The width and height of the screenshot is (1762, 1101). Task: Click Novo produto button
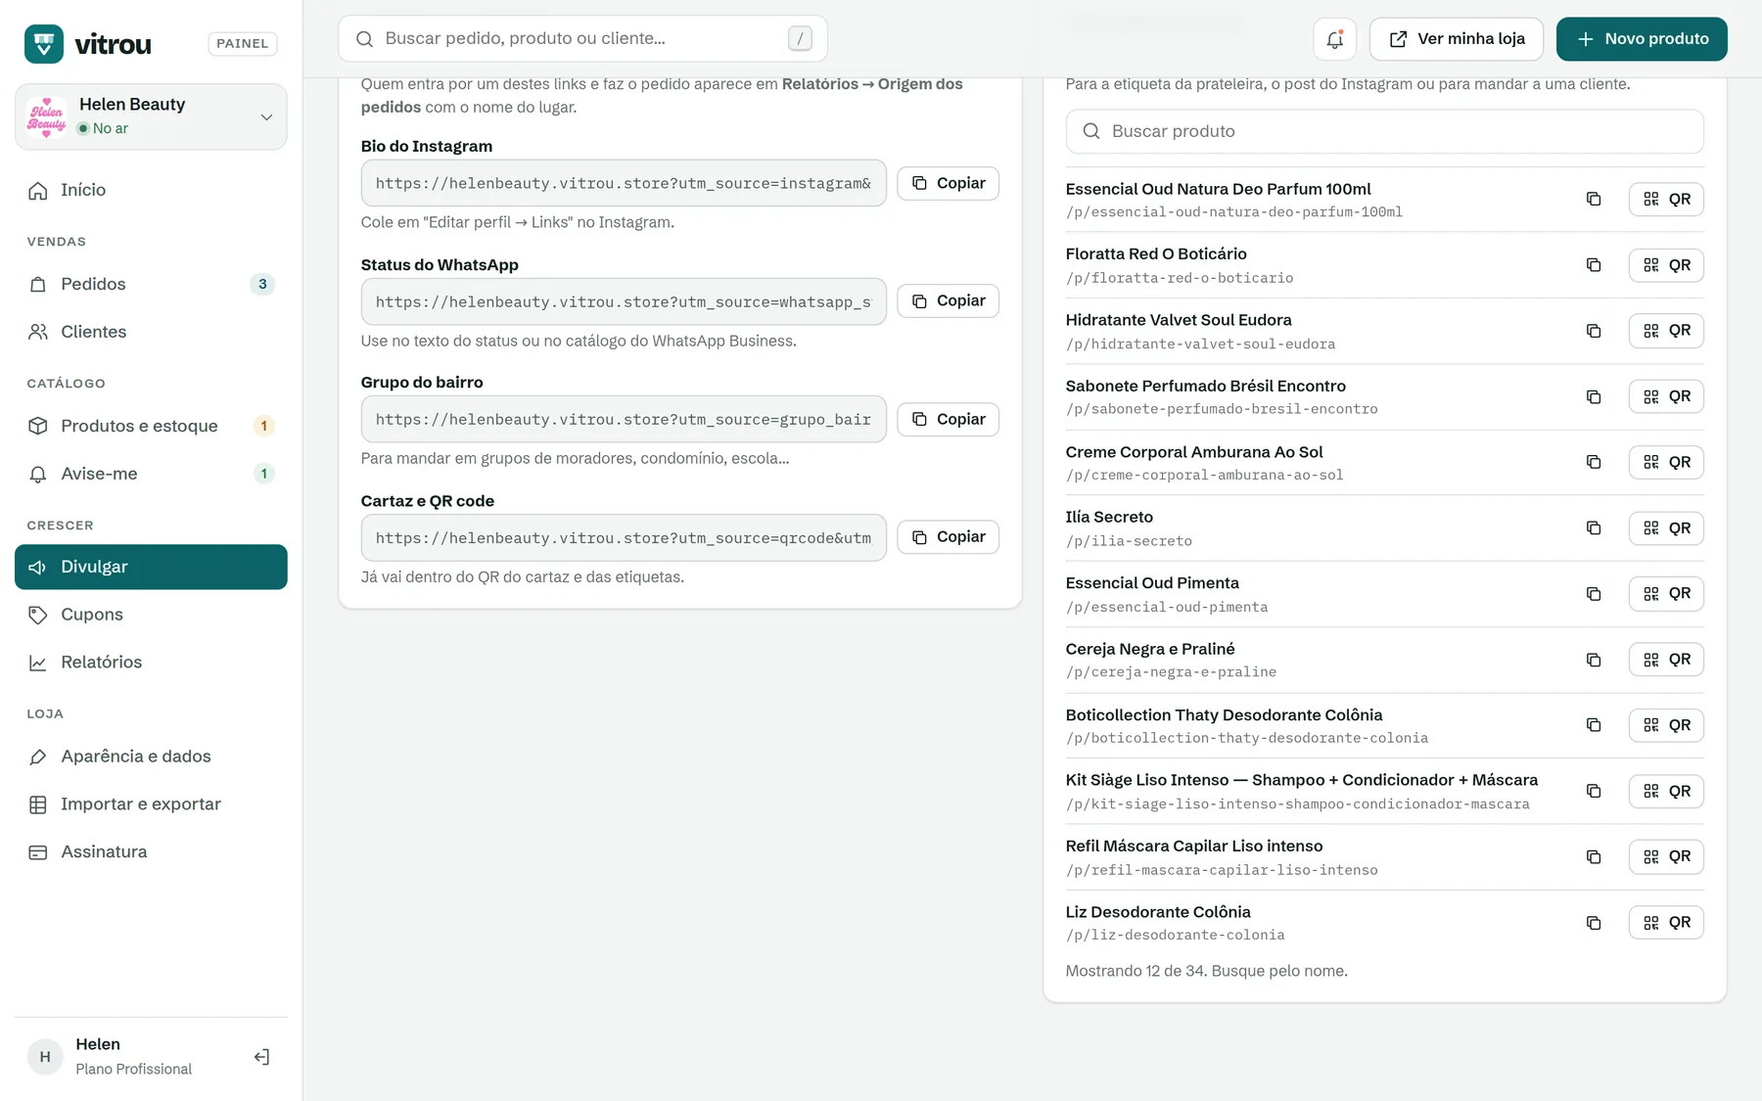pos(1642,39)
